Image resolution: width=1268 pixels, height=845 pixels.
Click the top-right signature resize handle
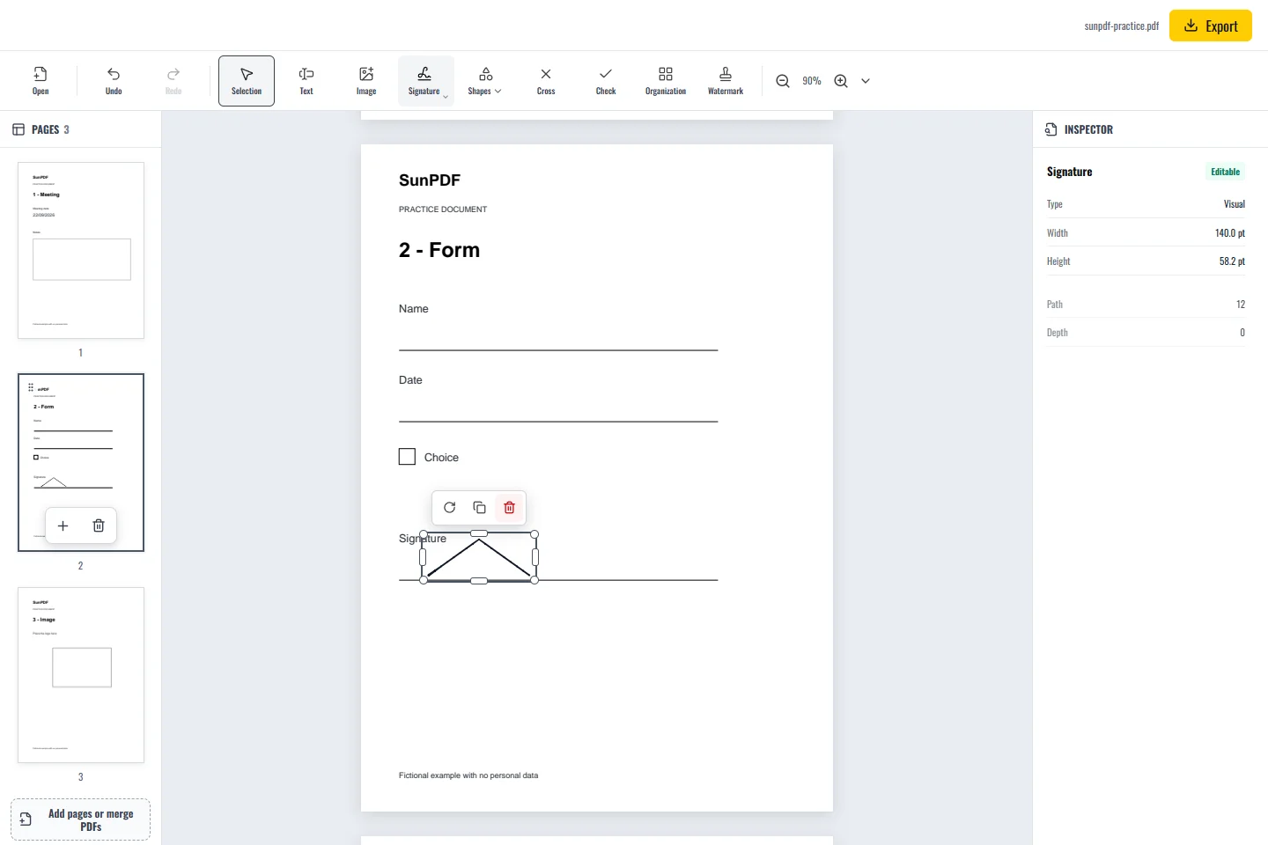point(534,534)
